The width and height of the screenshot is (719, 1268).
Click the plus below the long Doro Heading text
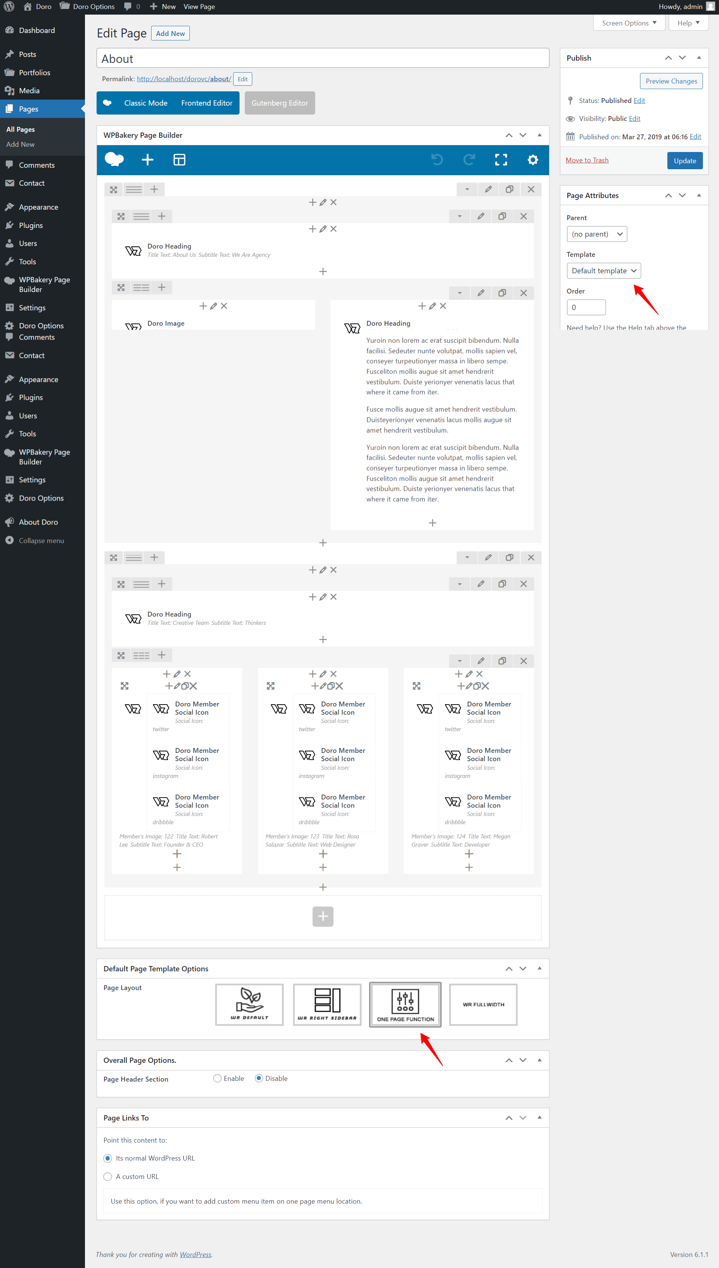click(x=432, y=523)
